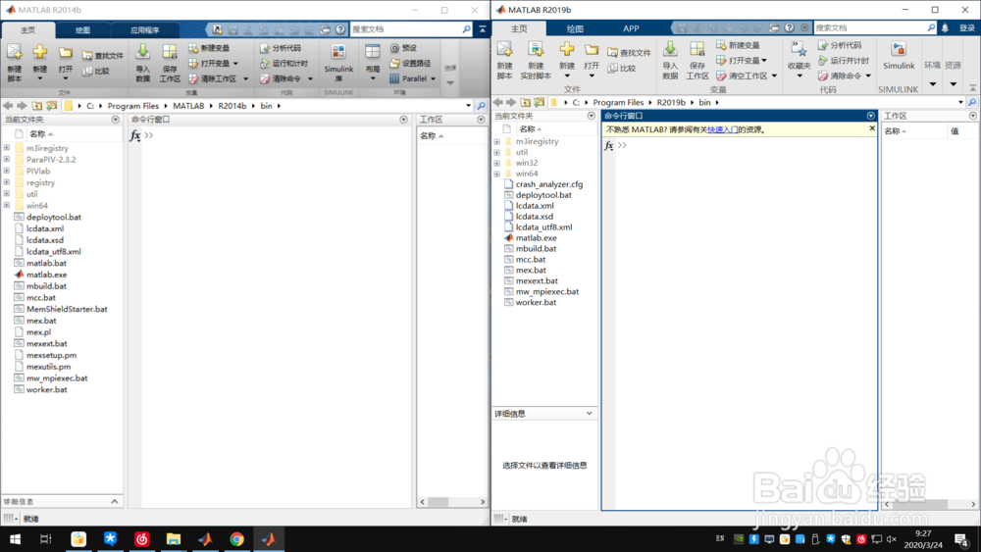Open Open Variable dropdown in R2014b
Image resolution: width=981 pixels, height=552 pixels.
(235, 63)
